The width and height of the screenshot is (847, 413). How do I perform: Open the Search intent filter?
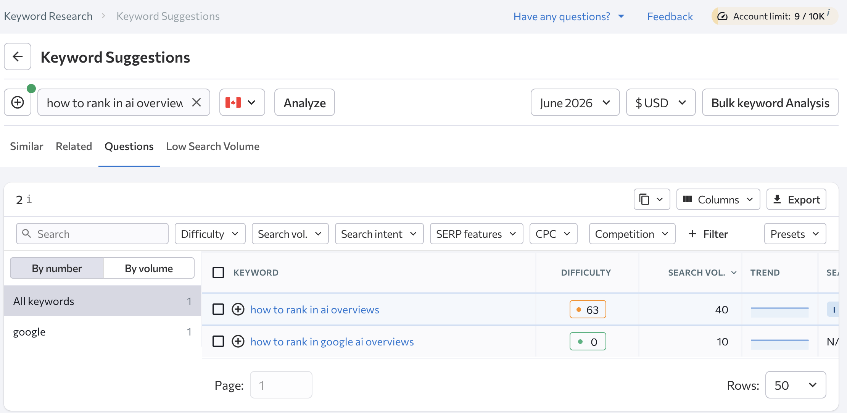tap(379, 234)
